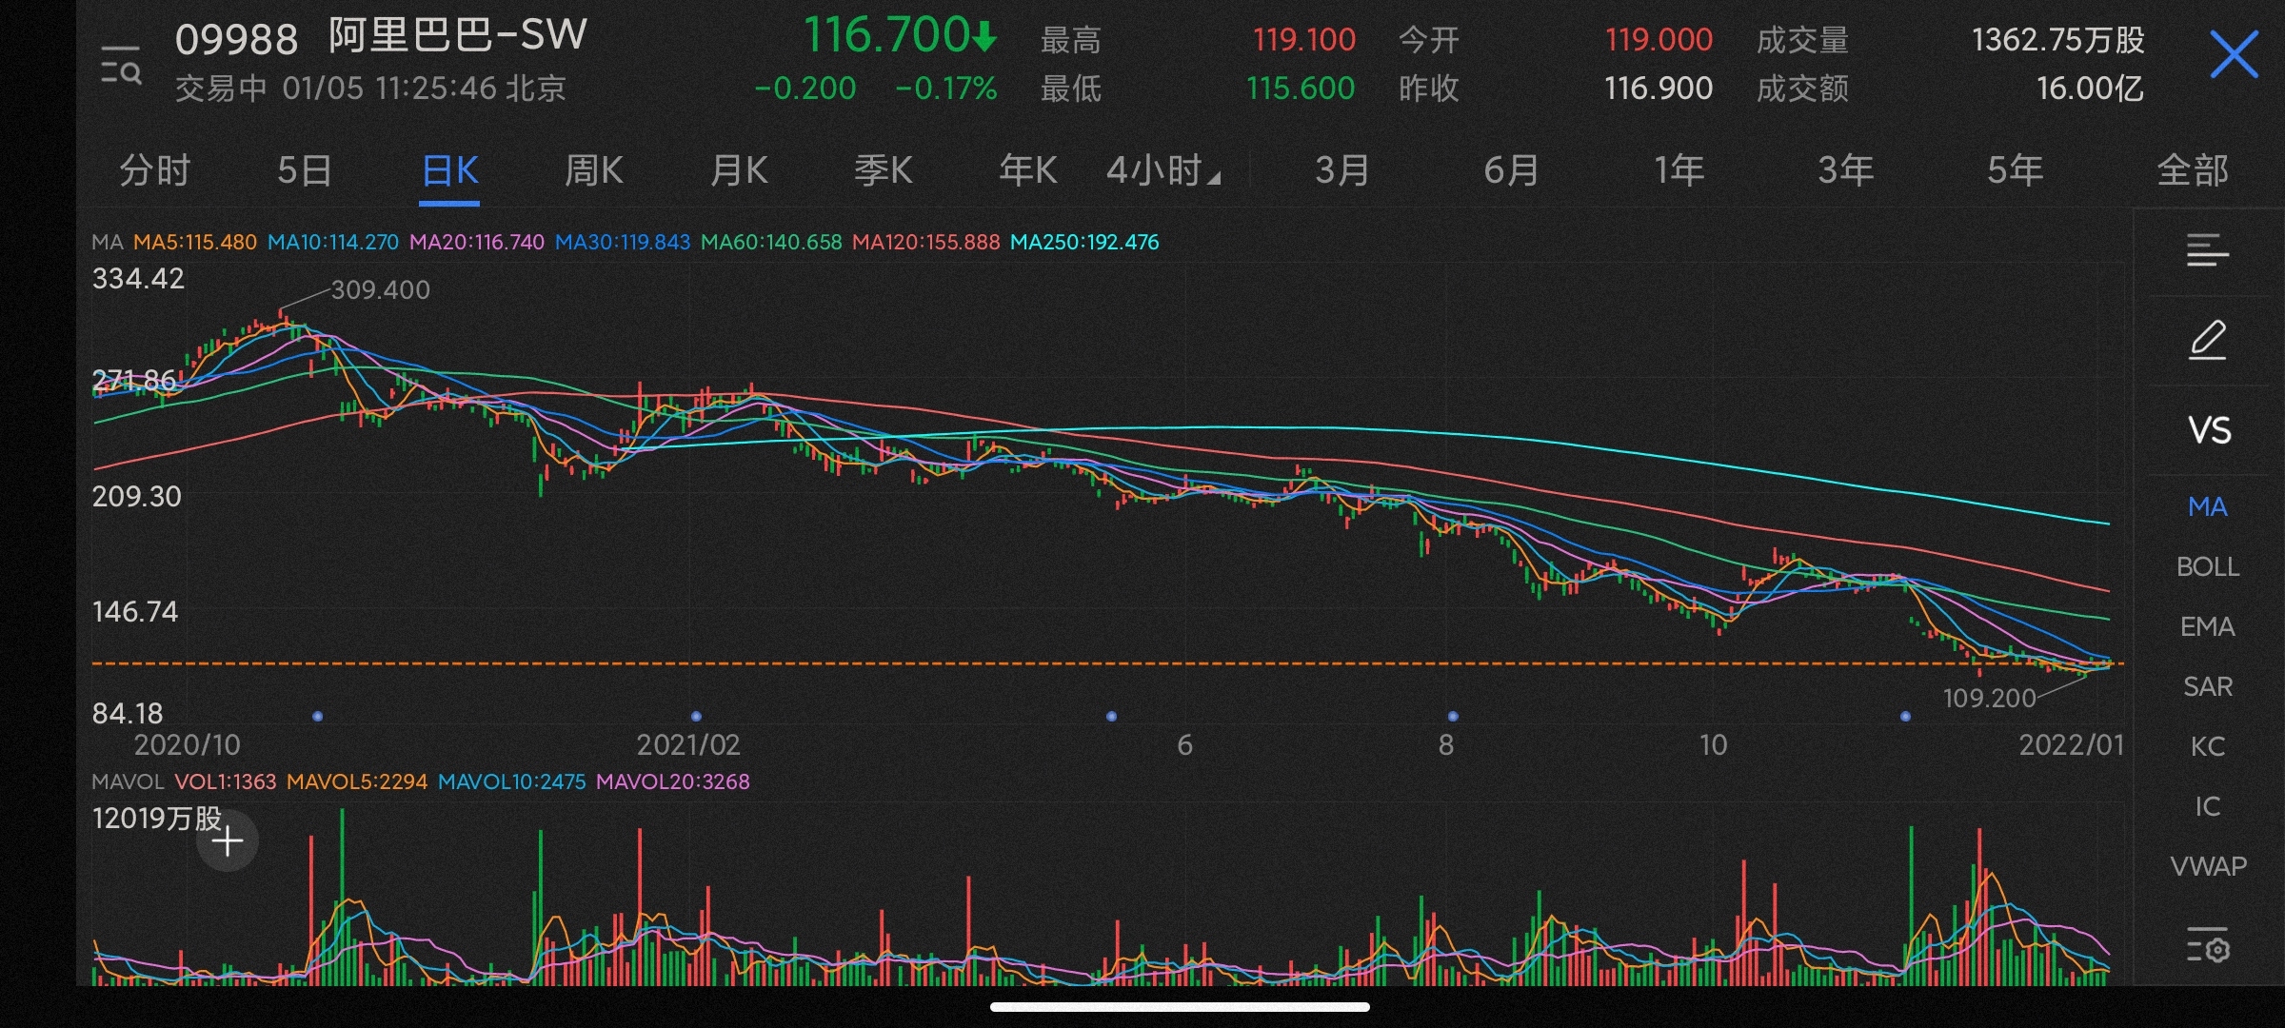Tap the MA5:115.480 legend value
Image resolution: width=2285 pixels, height=1028 pixels.
click(194, 242)
